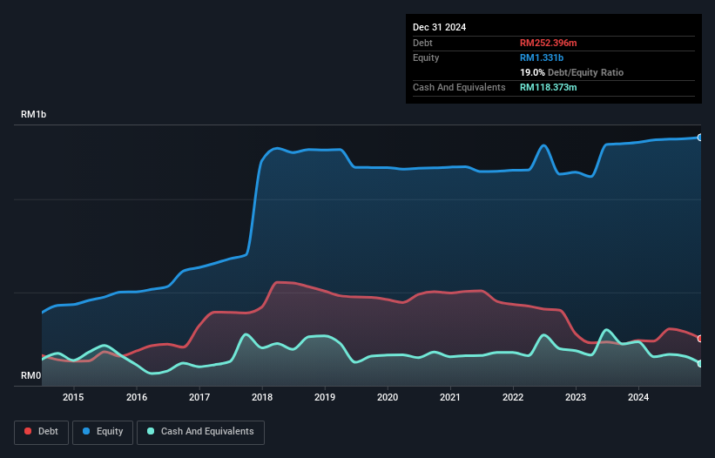
Task: Click the Dec 31 2024 tooltip date
Action: pos(439,27)
